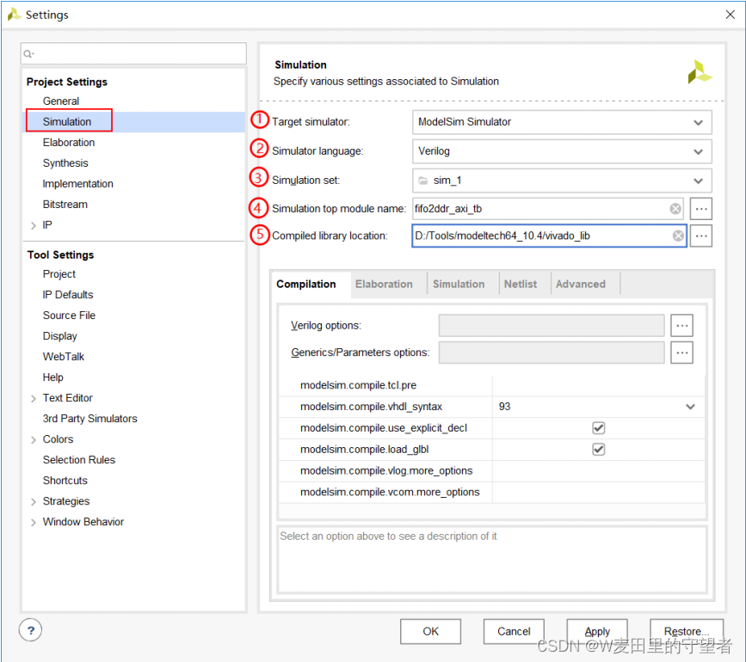Select Selection Rules under Tool Settings

point(79,460)
